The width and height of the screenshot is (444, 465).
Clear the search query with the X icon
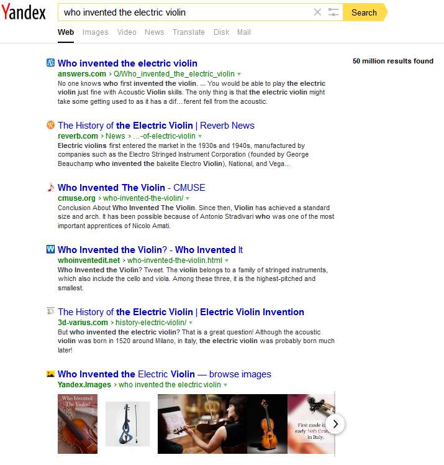point(317,12)
